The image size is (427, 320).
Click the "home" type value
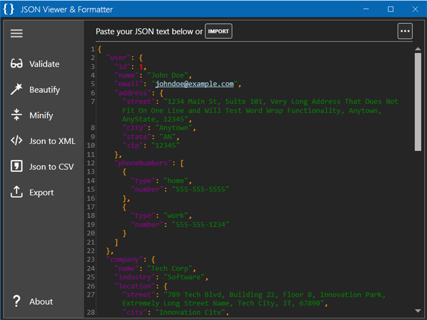click(x=176, y=181)
